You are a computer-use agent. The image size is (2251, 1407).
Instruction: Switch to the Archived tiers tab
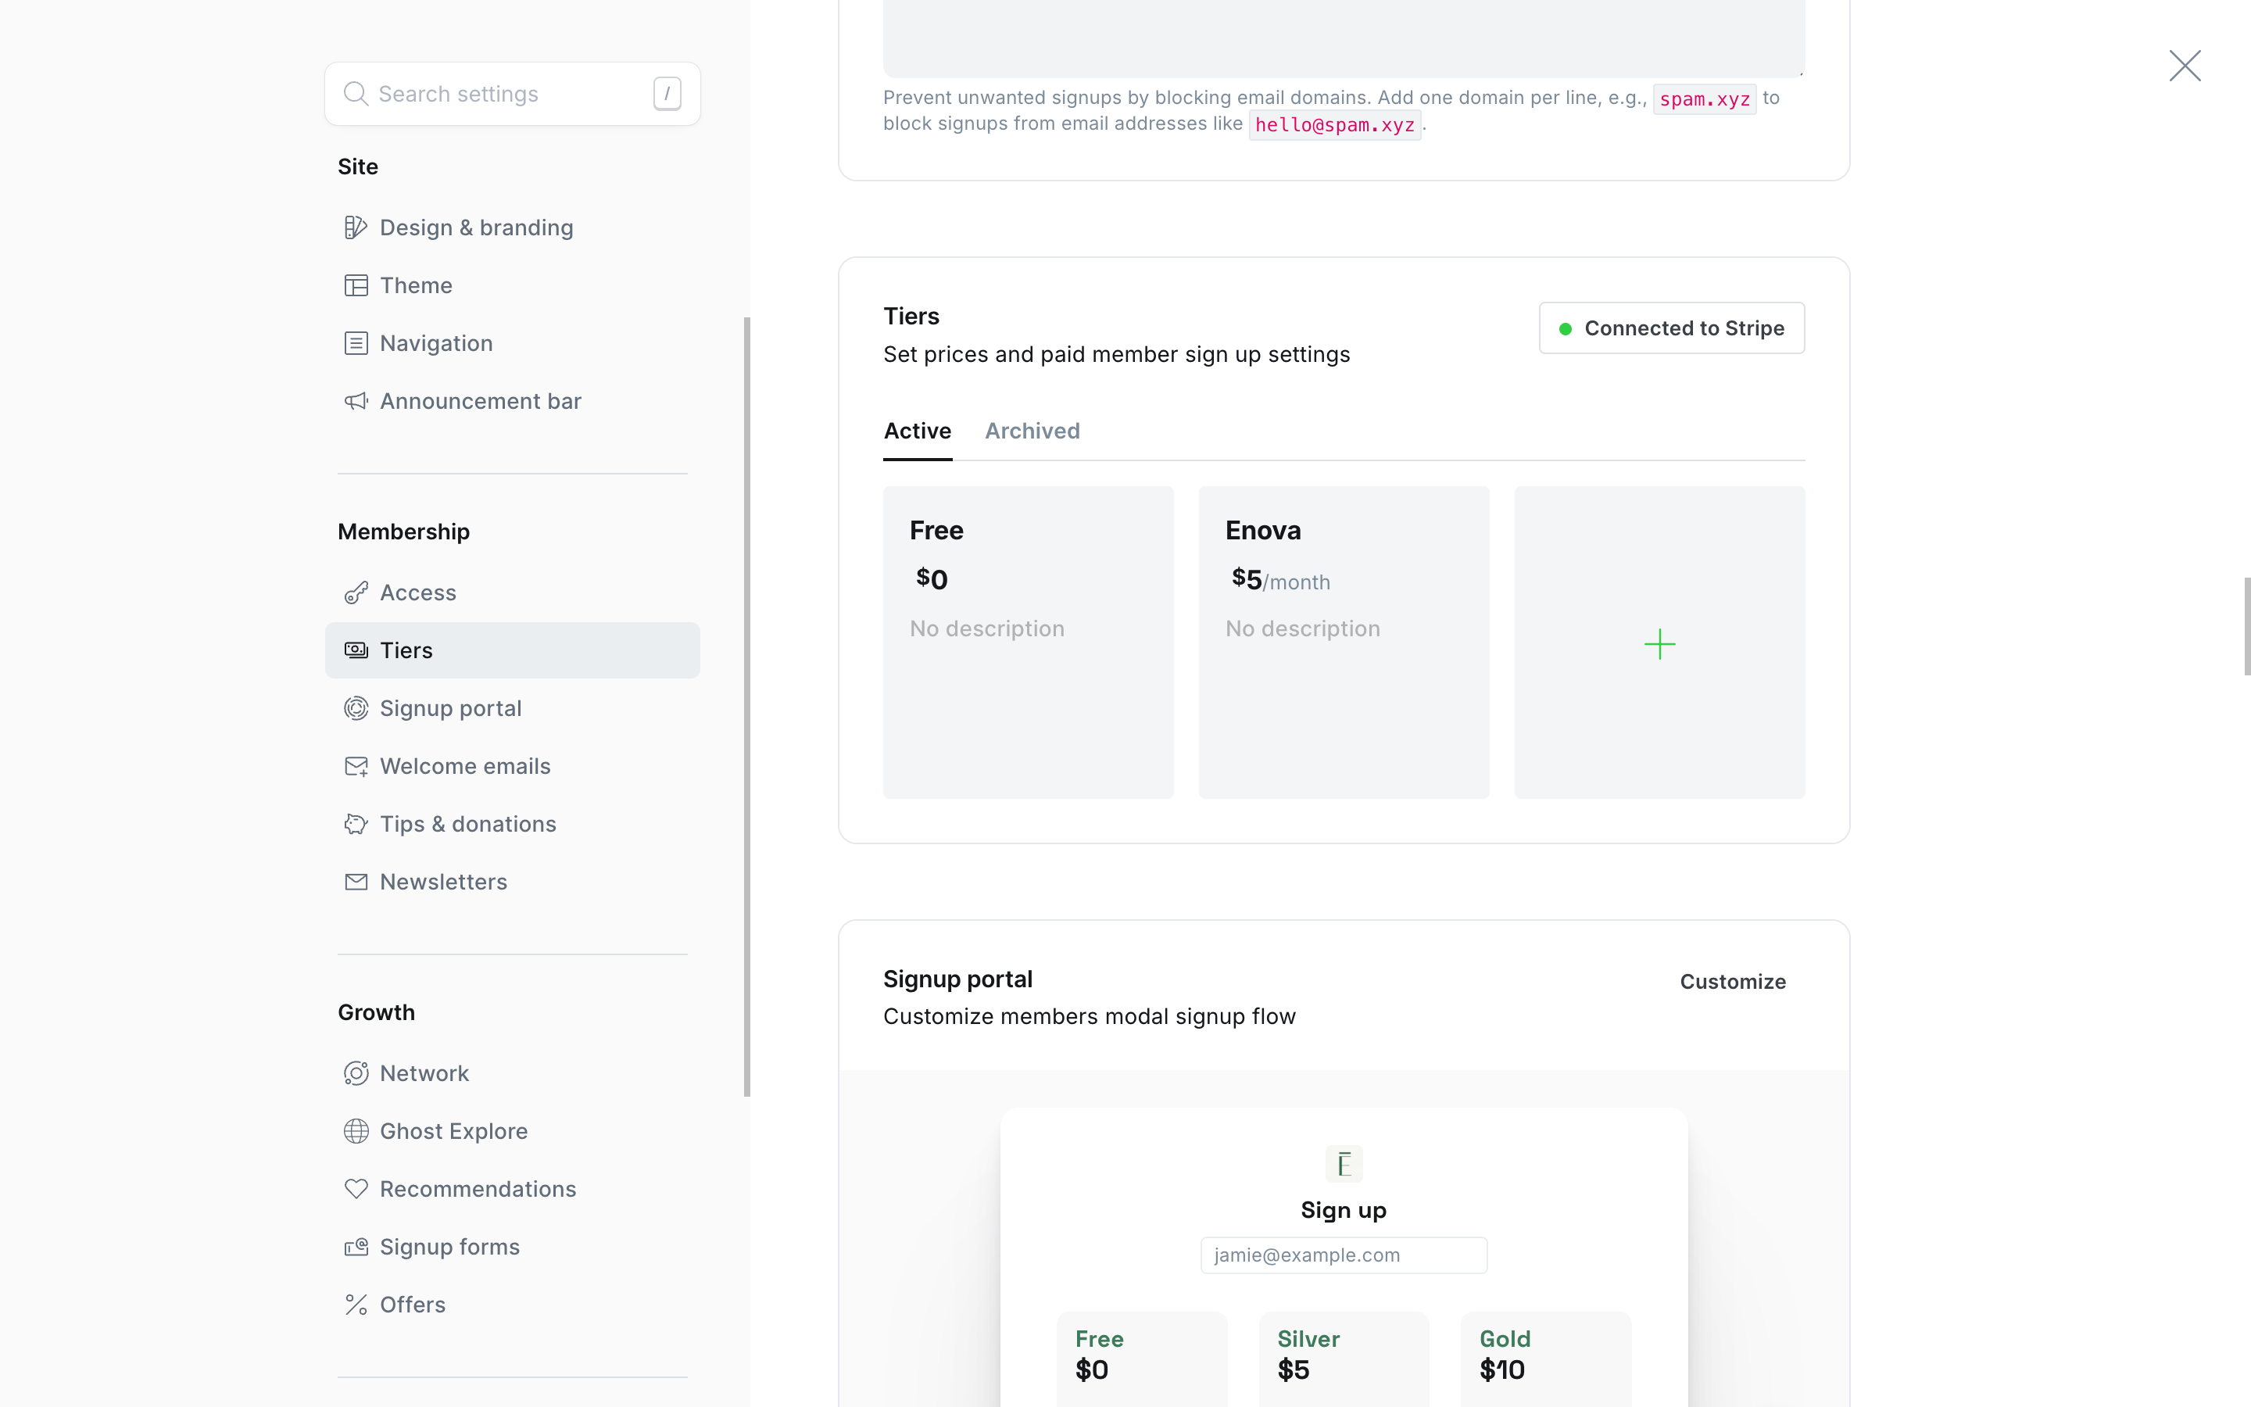1032,431
